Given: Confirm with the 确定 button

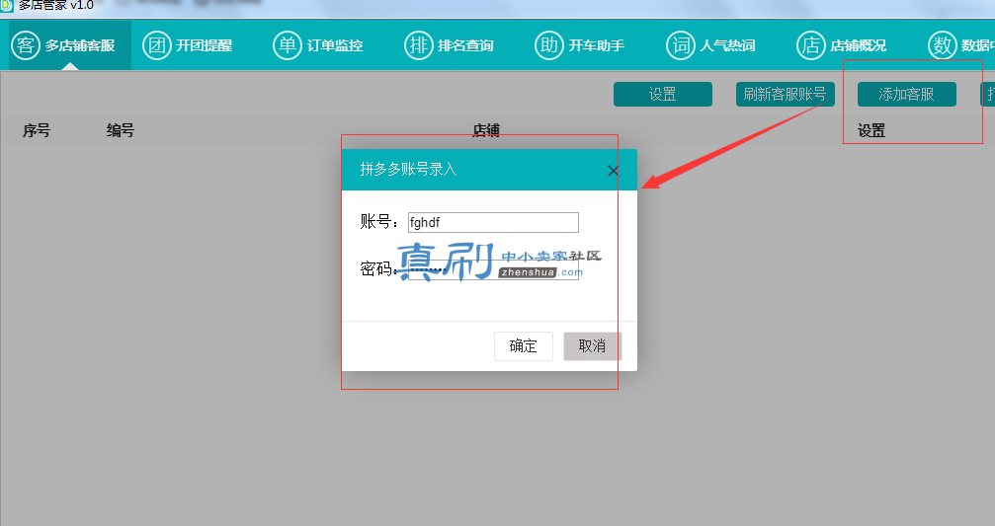Looking at the screenshot, I should 524,346.
